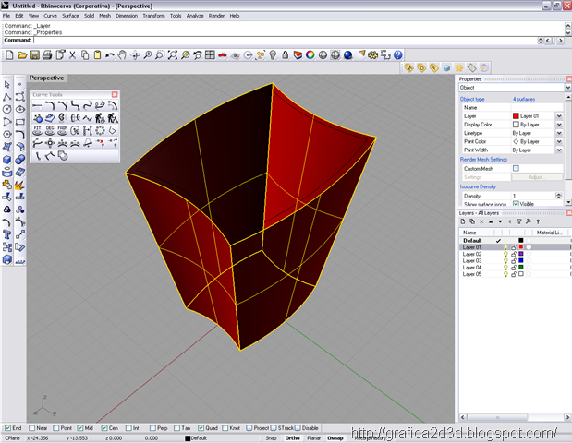Image resolution: width=572 pixels, height=443 pixels.
Task: Open the Analyze menu
Action: [195, 16]
